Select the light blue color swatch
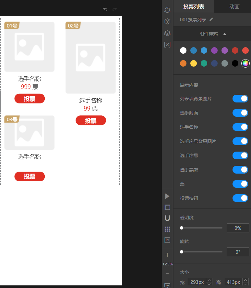251x288 pixels. coord(204,50)
